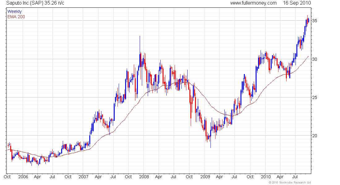Click the 'Apr' label after 2008
Image resolution: width=340 pixels, height=185 pixels.
[159, 177]
